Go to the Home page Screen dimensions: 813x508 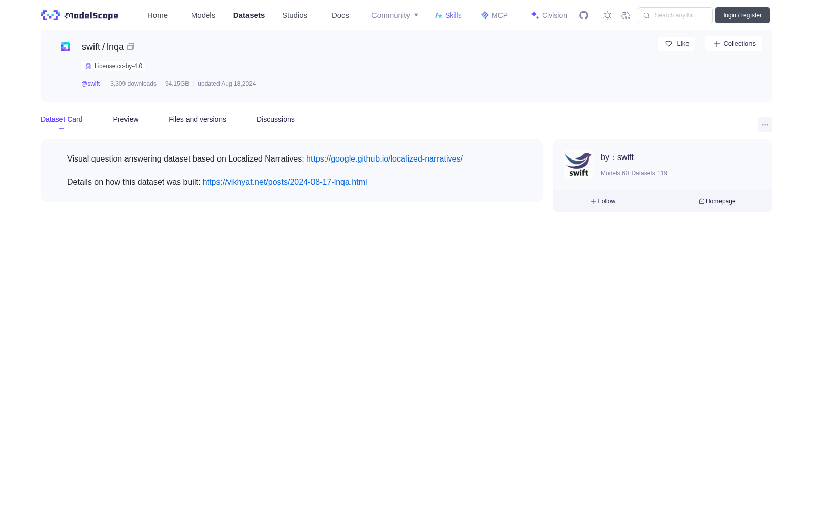pos(158,15)
